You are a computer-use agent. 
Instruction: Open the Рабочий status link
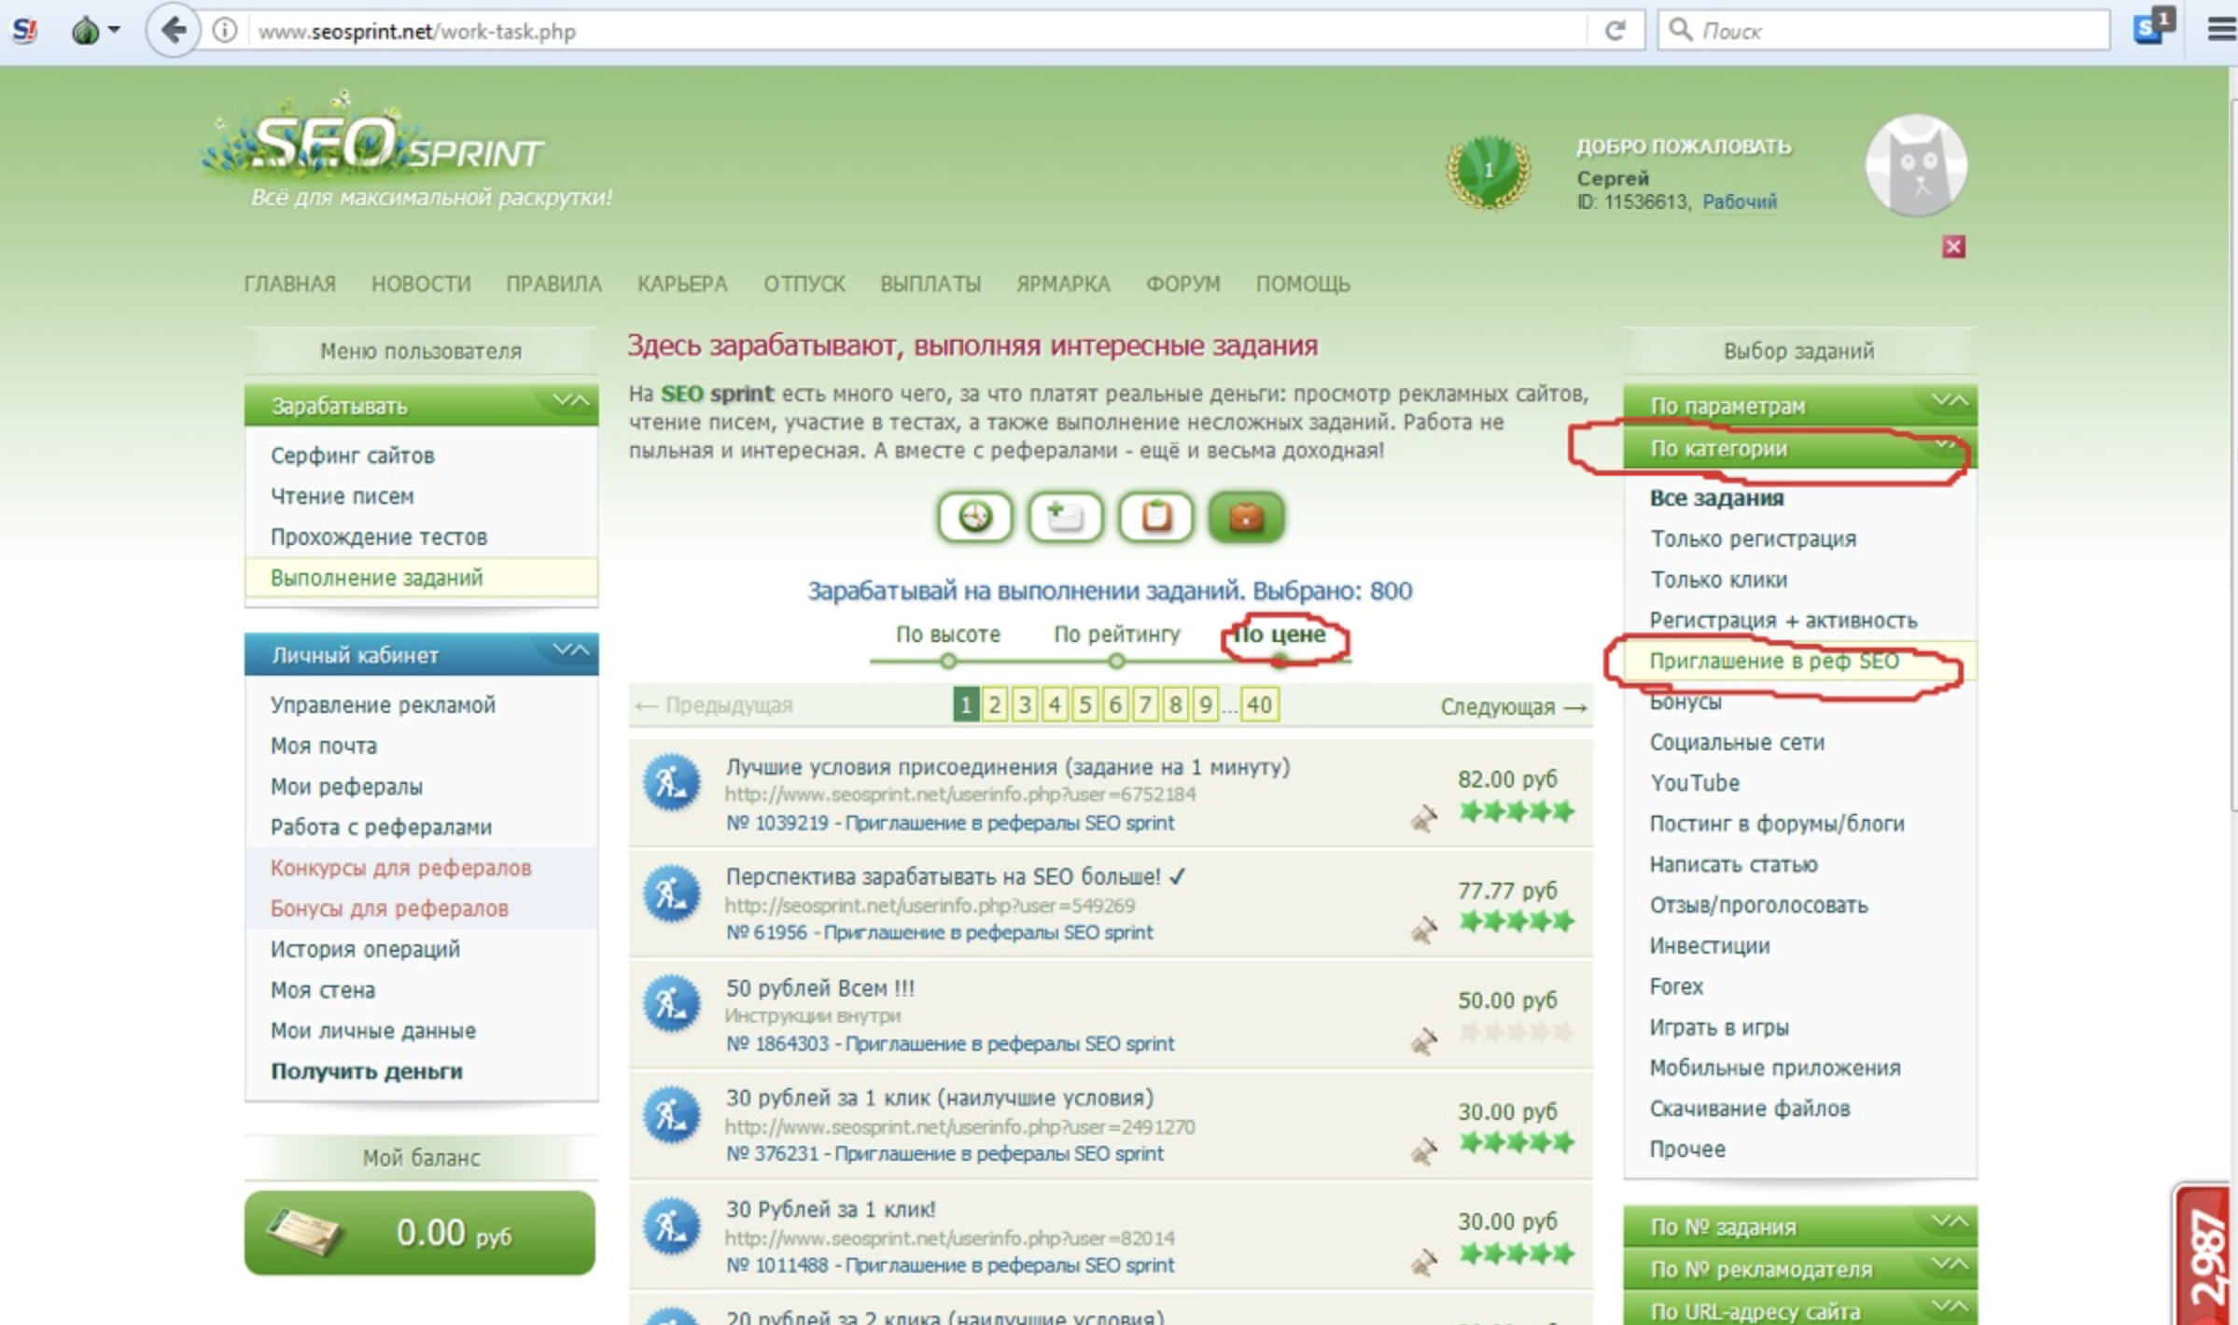coord(1739,202)
